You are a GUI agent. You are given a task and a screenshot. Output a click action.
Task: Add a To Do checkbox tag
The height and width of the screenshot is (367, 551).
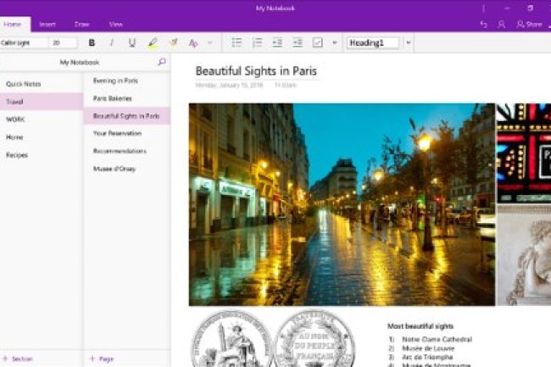pyautogui.click(x=317, y=43)
